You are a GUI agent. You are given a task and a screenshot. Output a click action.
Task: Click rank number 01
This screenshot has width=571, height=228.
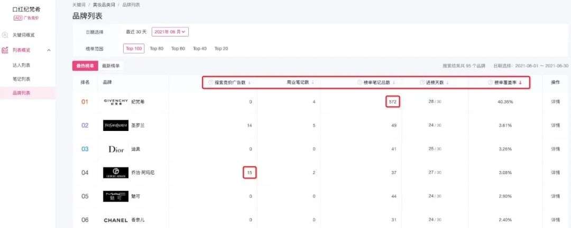[85, 102]
